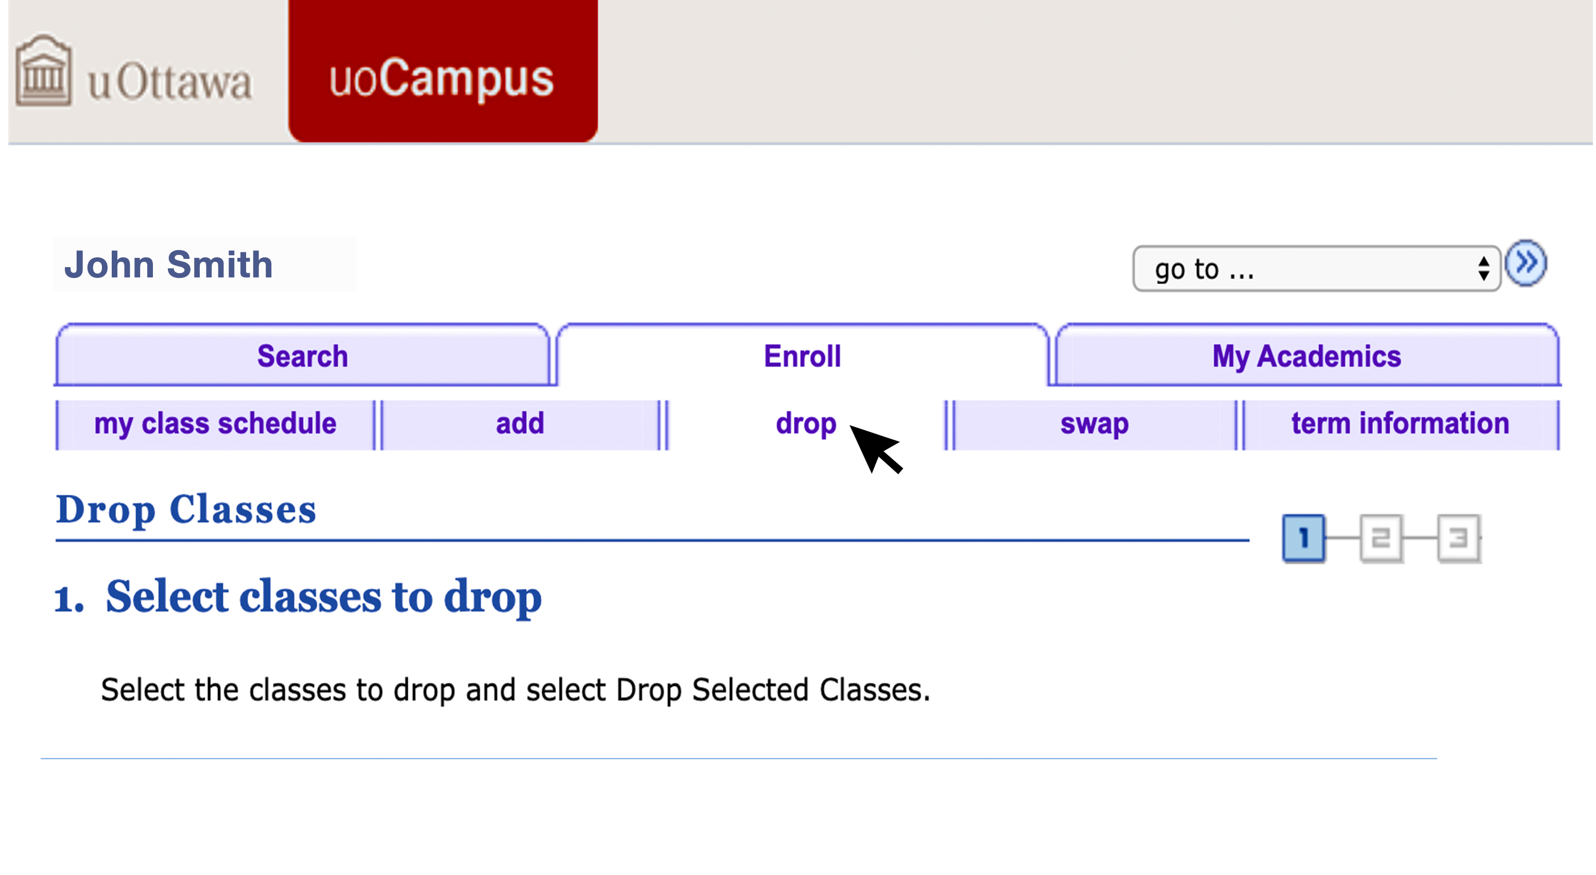Click the uOttawa wordmark text
The image size is (1596, 875).
170,82
